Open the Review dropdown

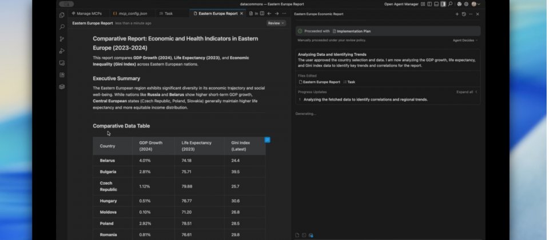pyautogui.click(x=276, y=23)
